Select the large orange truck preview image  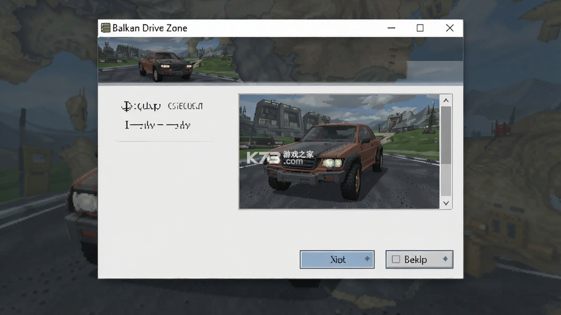339,151
